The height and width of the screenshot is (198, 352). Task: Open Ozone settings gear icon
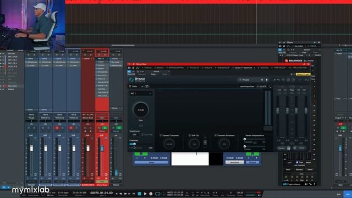coord(288,80)
